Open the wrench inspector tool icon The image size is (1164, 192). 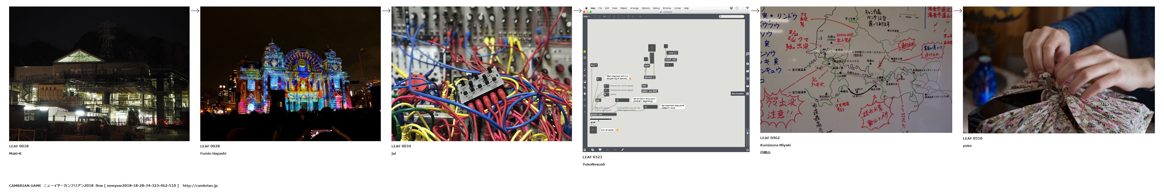tap(622, 150)
